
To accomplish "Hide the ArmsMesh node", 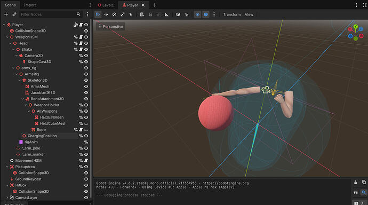I will tap(86, 86).
